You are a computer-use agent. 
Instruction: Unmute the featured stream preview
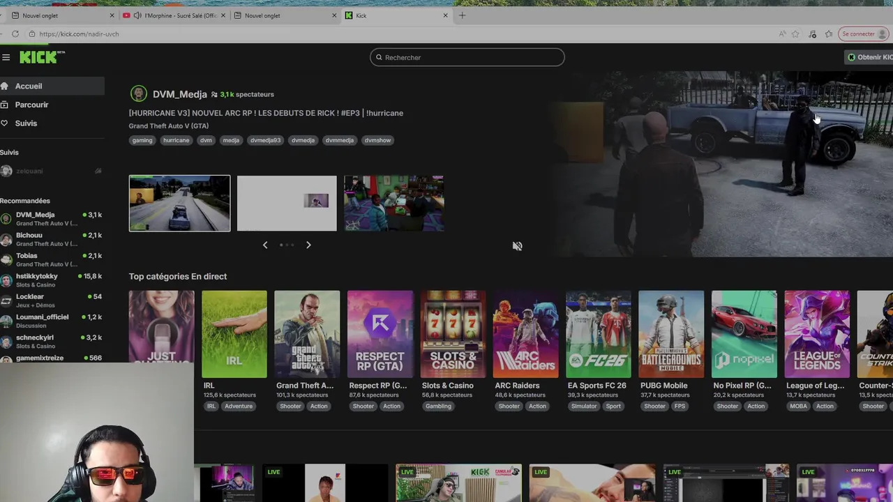[517, 246]
